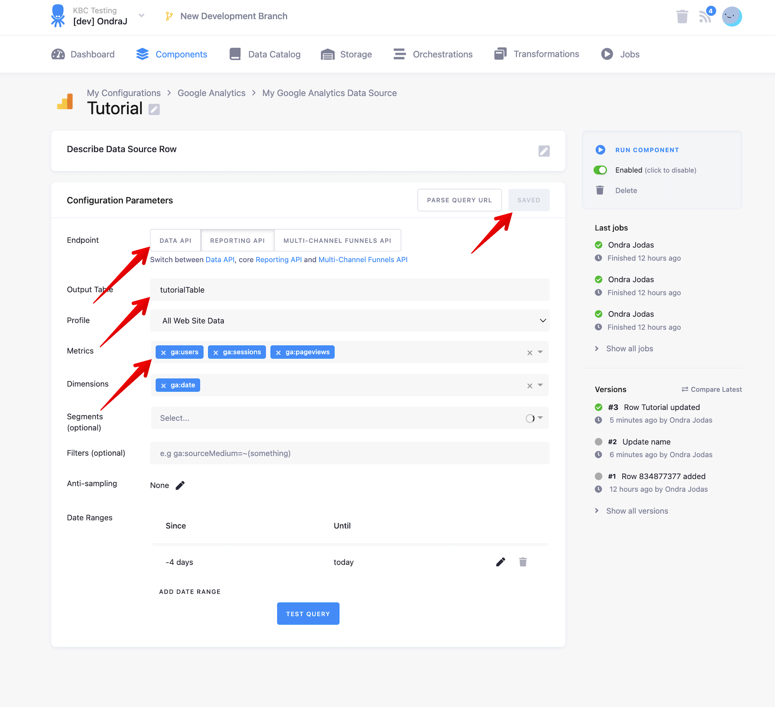The height and width of the screenshot is (707, 775).
Task: Expand the Metrics dropdown arrow
Action: click(540, 352)
